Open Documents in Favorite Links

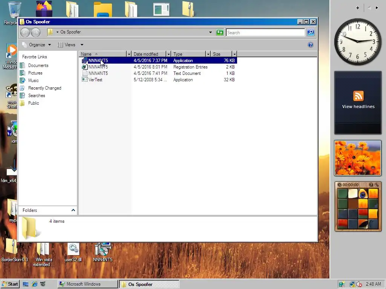(38, 65)
